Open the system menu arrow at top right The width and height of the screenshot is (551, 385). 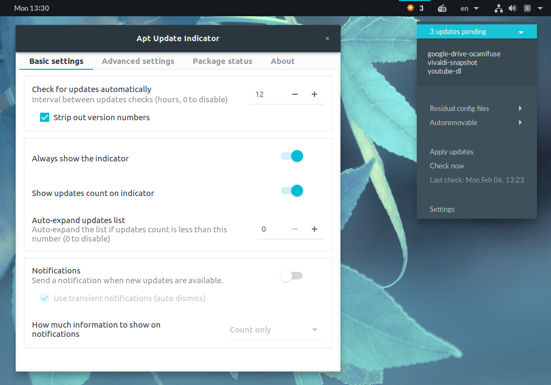coord(540,9)
